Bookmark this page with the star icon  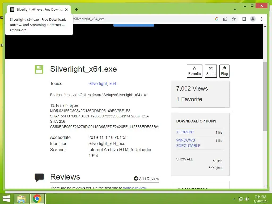coord(234,19)
